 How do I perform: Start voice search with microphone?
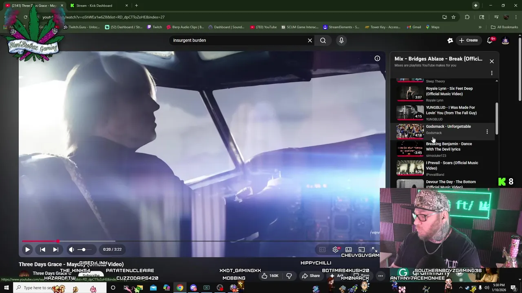click(341, 40)
